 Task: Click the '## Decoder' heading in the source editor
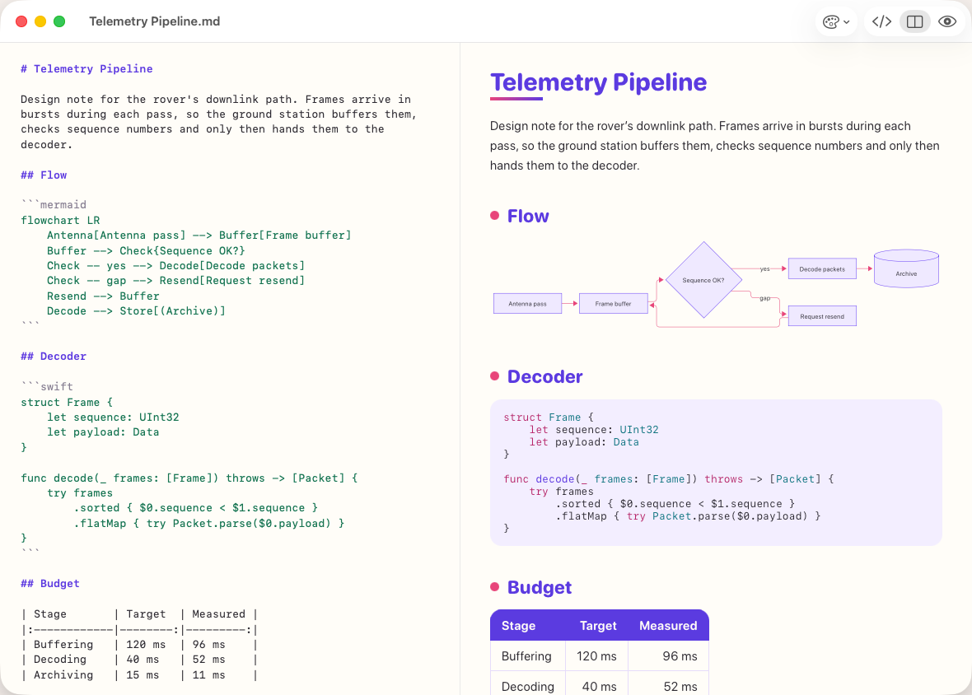pyautogui.click(x=54, y=357)
